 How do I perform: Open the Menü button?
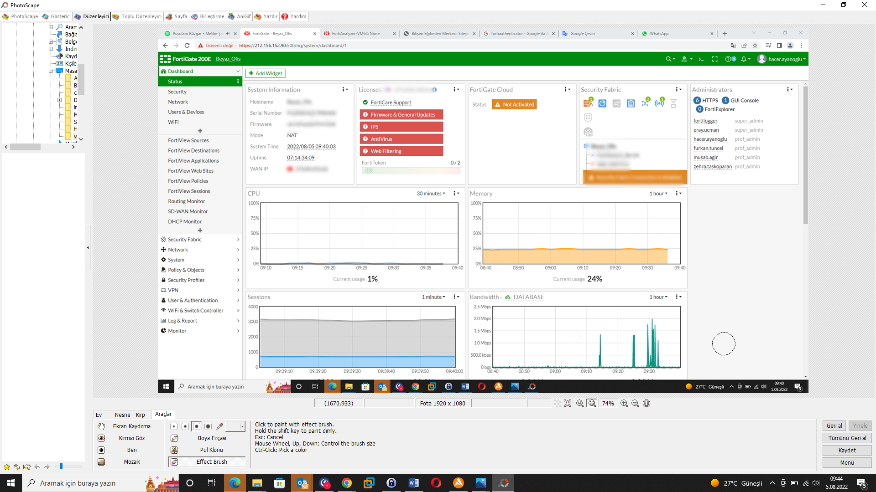[847, 462]
